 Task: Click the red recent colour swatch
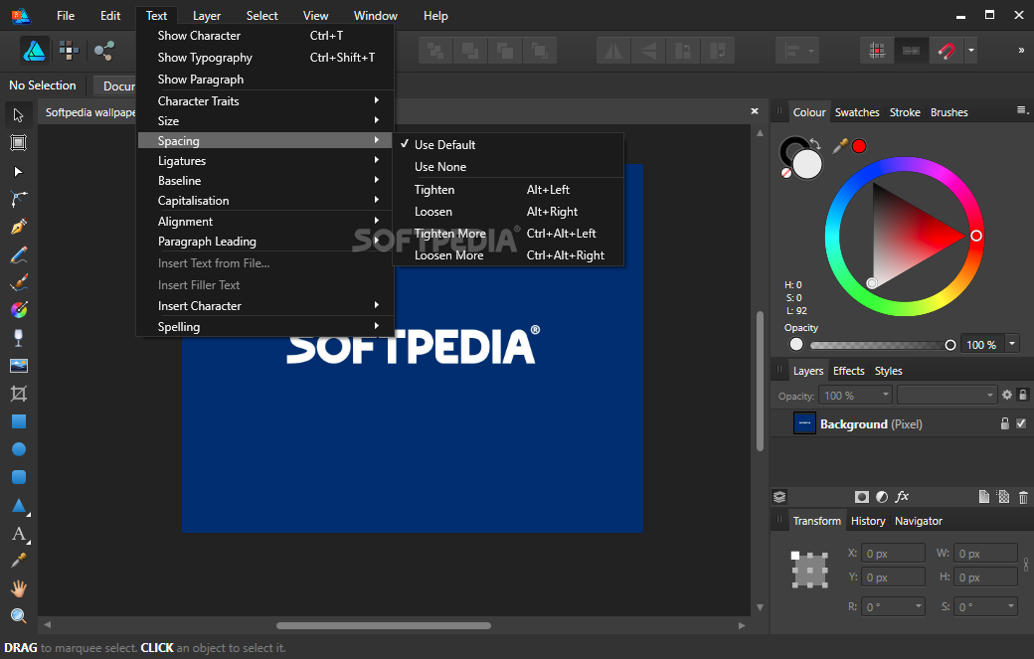(859, 146)
